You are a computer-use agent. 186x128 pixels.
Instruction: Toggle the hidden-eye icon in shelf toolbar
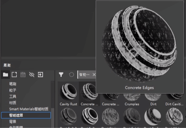pos(32,75)
